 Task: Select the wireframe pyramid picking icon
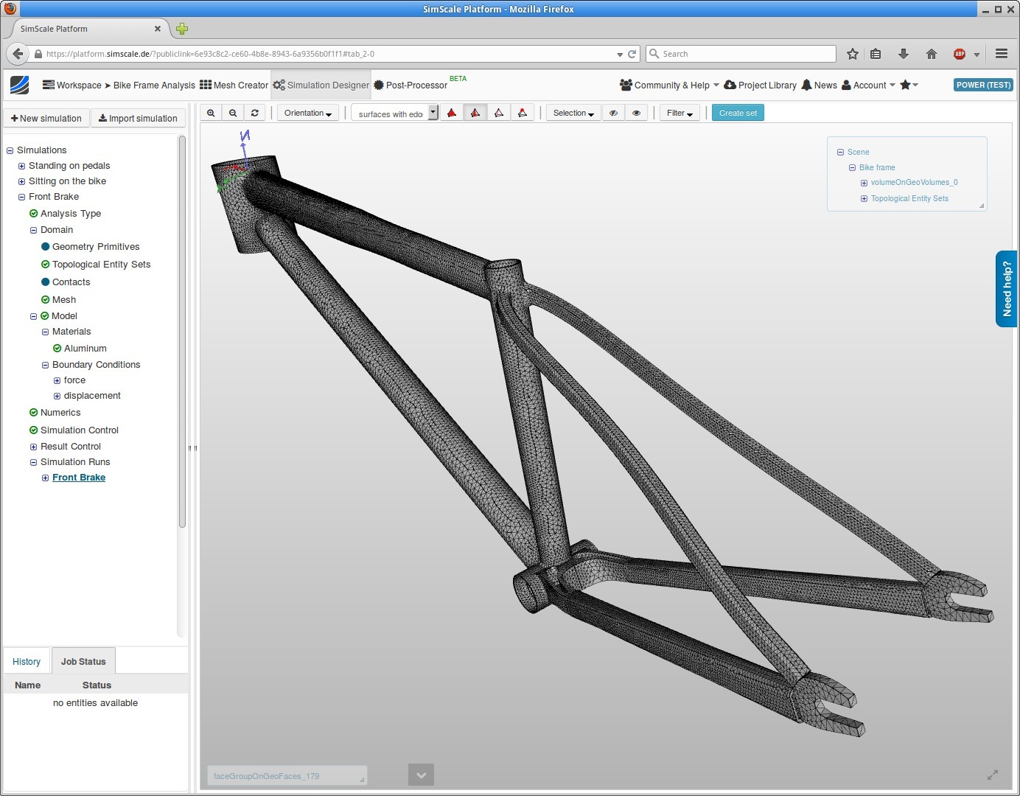(x=499, y=113)
